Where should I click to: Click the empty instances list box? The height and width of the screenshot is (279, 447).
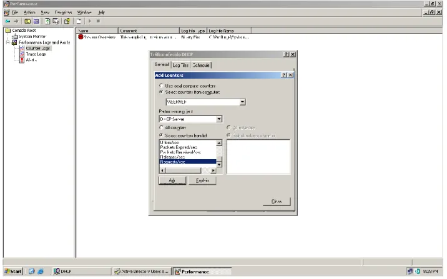pos(258,157)
